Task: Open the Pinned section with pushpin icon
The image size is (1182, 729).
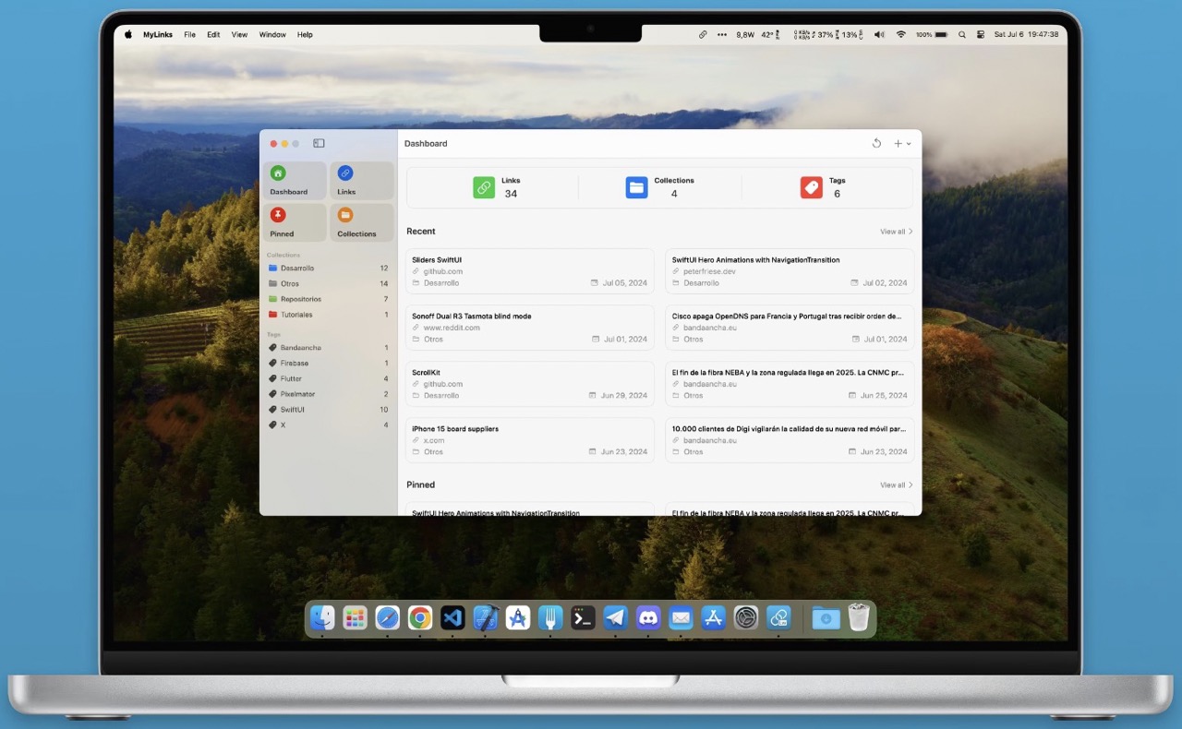Action: [x=294, y=221]
